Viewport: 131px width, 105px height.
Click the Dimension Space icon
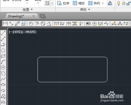click(x=75, y=24)
